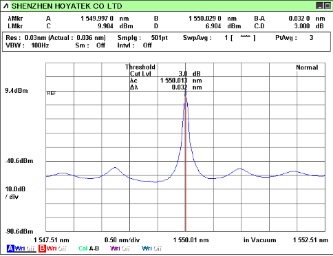Toggle the purple Wri Off trace label
Screen dimensions: 333x256
pyautogui.click(x=120, y=248)
